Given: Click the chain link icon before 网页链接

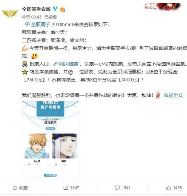Looking at the screenshot, I should [x=55, y=64].
